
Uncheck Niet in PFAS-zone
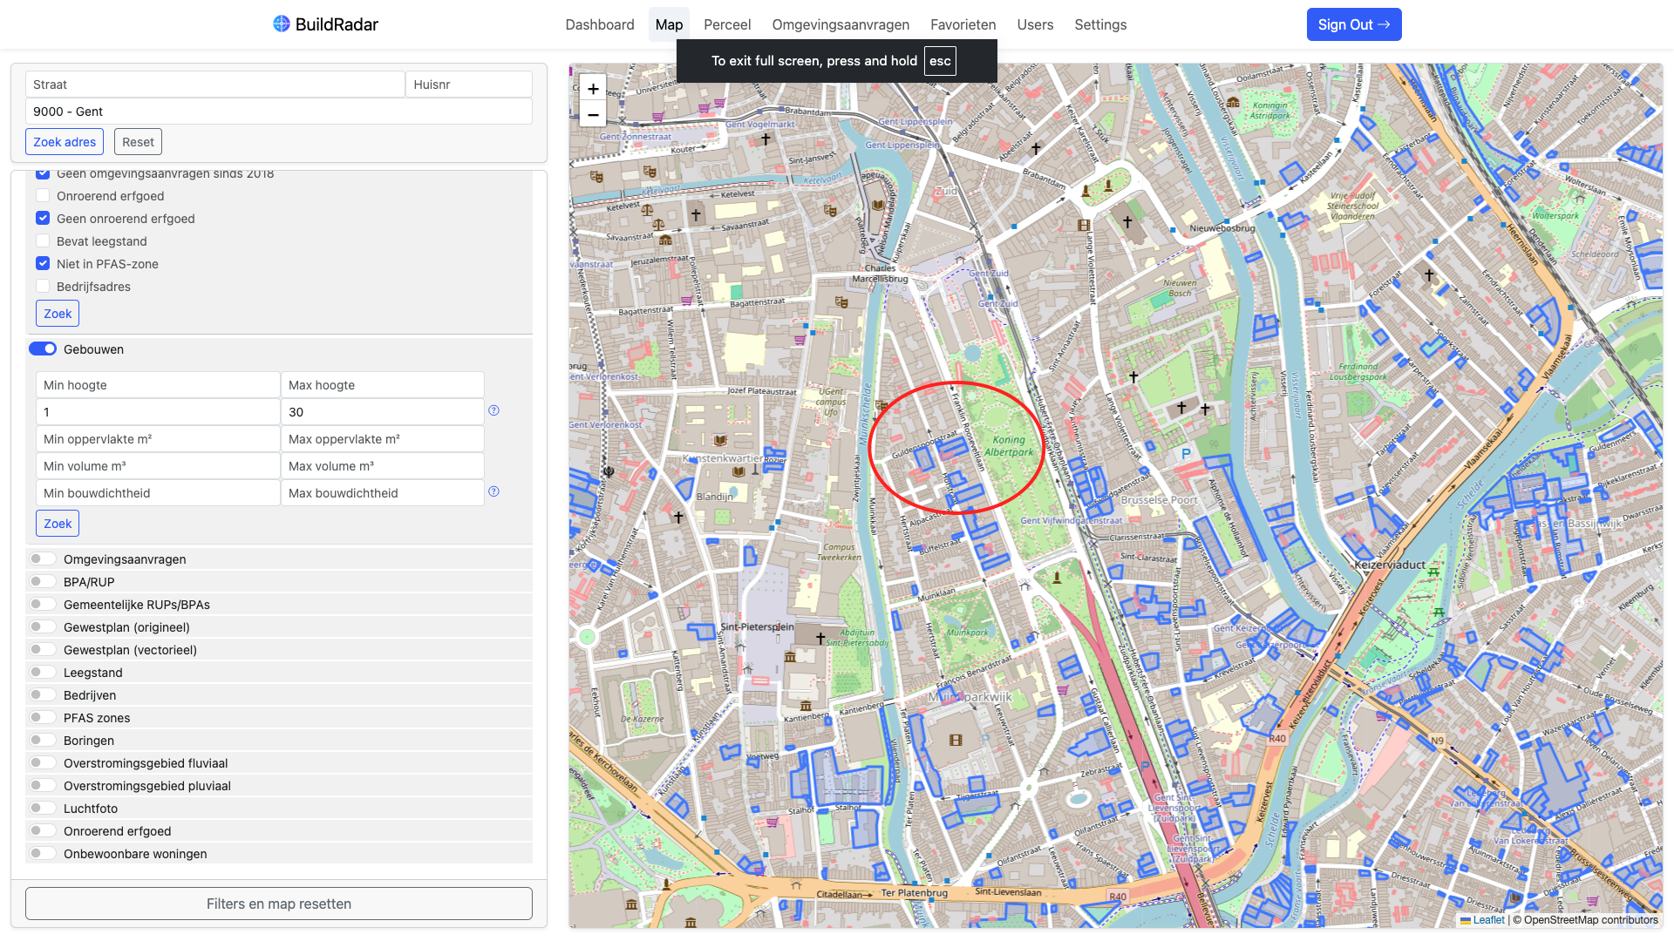coord(43,263)
